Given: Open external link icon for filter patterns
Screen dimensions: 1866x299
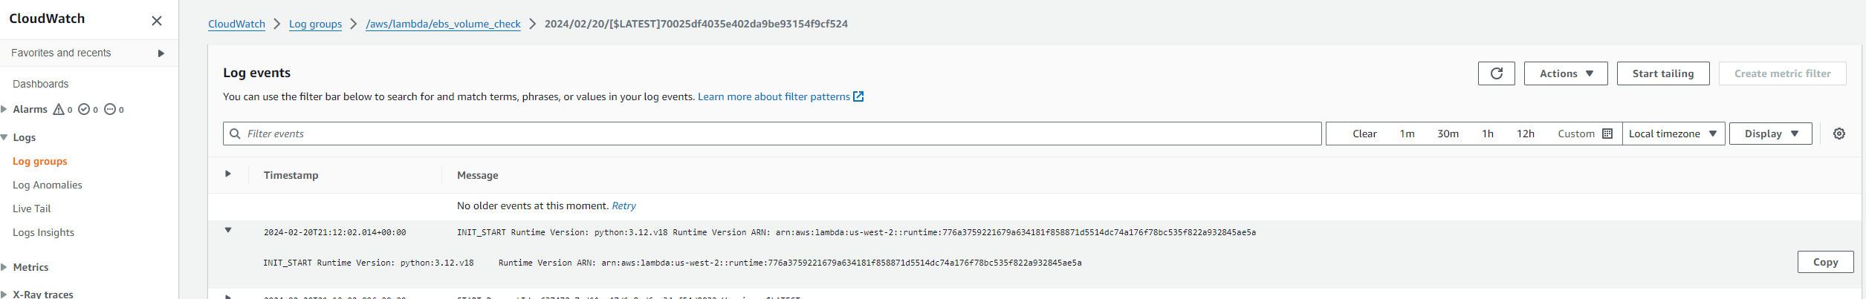Looking at the screenshot, I should (858, 96).
